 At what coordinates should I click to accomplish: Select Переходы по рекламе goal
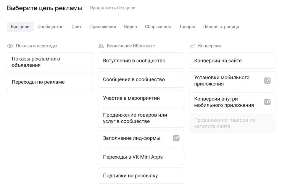[50, 82]
